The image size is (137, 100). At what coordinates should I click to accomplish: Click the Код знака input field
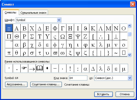point(78,78)
